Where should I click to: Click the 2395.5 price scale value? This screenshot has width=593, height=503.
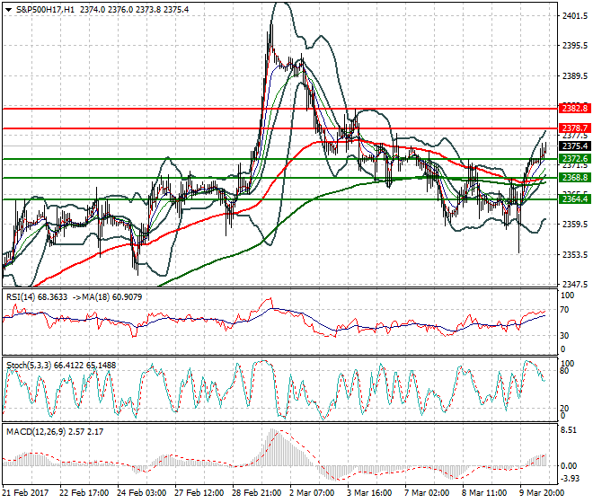pyautogui.click(x=575, y=46)
